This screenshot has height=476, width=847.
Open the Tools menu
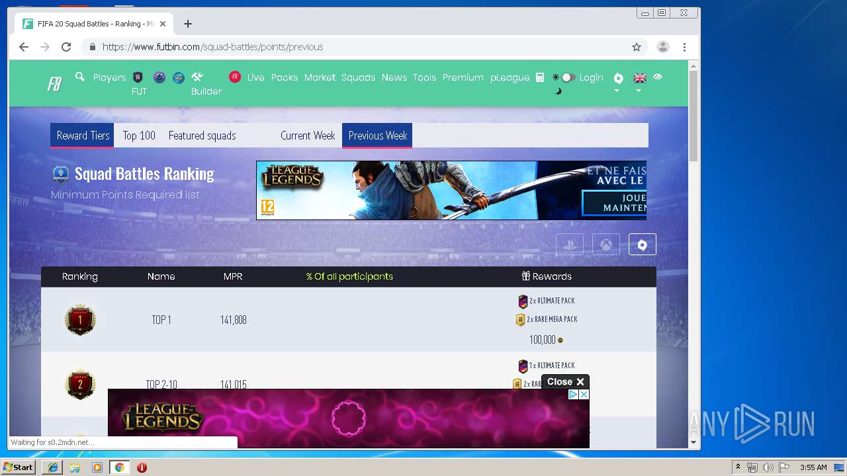(x=424, y=77)
